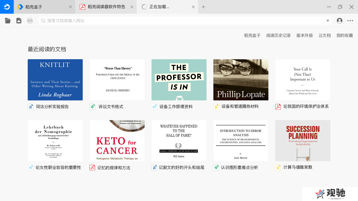Open document titled 记忆的规律和方法
Viewport: 358px width, 201px height.
pyautogui.click(x=114, y=167)
